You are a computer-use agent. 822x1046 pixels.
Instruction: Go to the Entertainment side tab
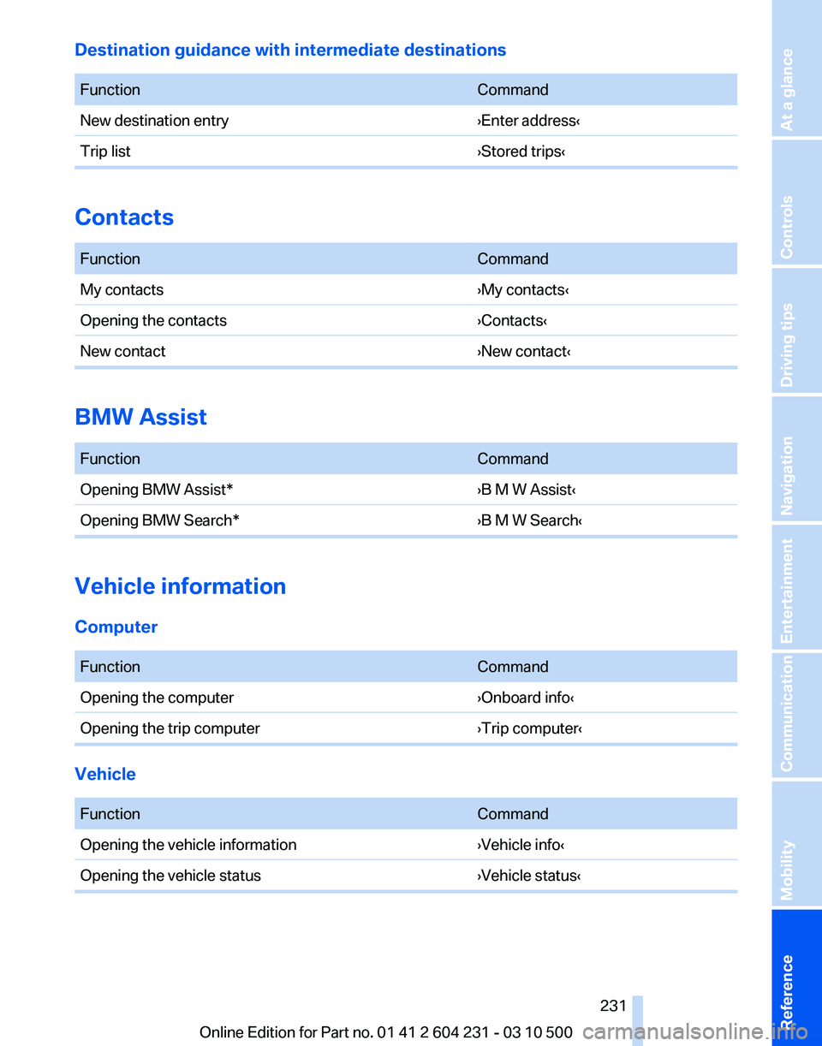[x=796, y=587]
